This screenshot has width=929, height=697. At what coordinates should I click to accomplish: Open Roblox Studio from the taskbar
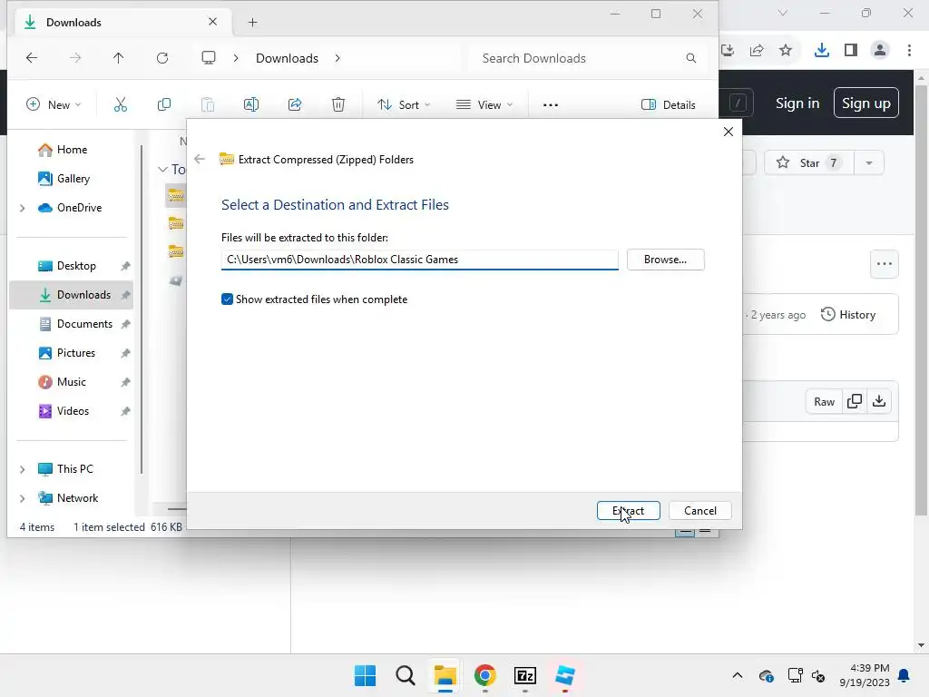[x=564, y=675]
